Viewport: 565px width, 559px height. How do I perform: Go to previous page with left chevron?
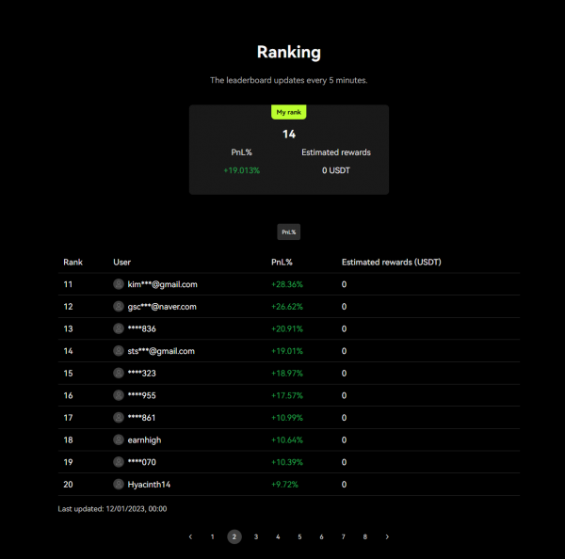[x=190, y=536]
